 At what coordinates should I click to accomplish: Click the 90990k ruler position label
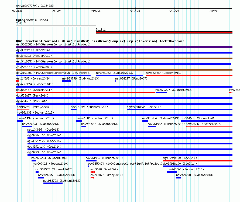56,11
